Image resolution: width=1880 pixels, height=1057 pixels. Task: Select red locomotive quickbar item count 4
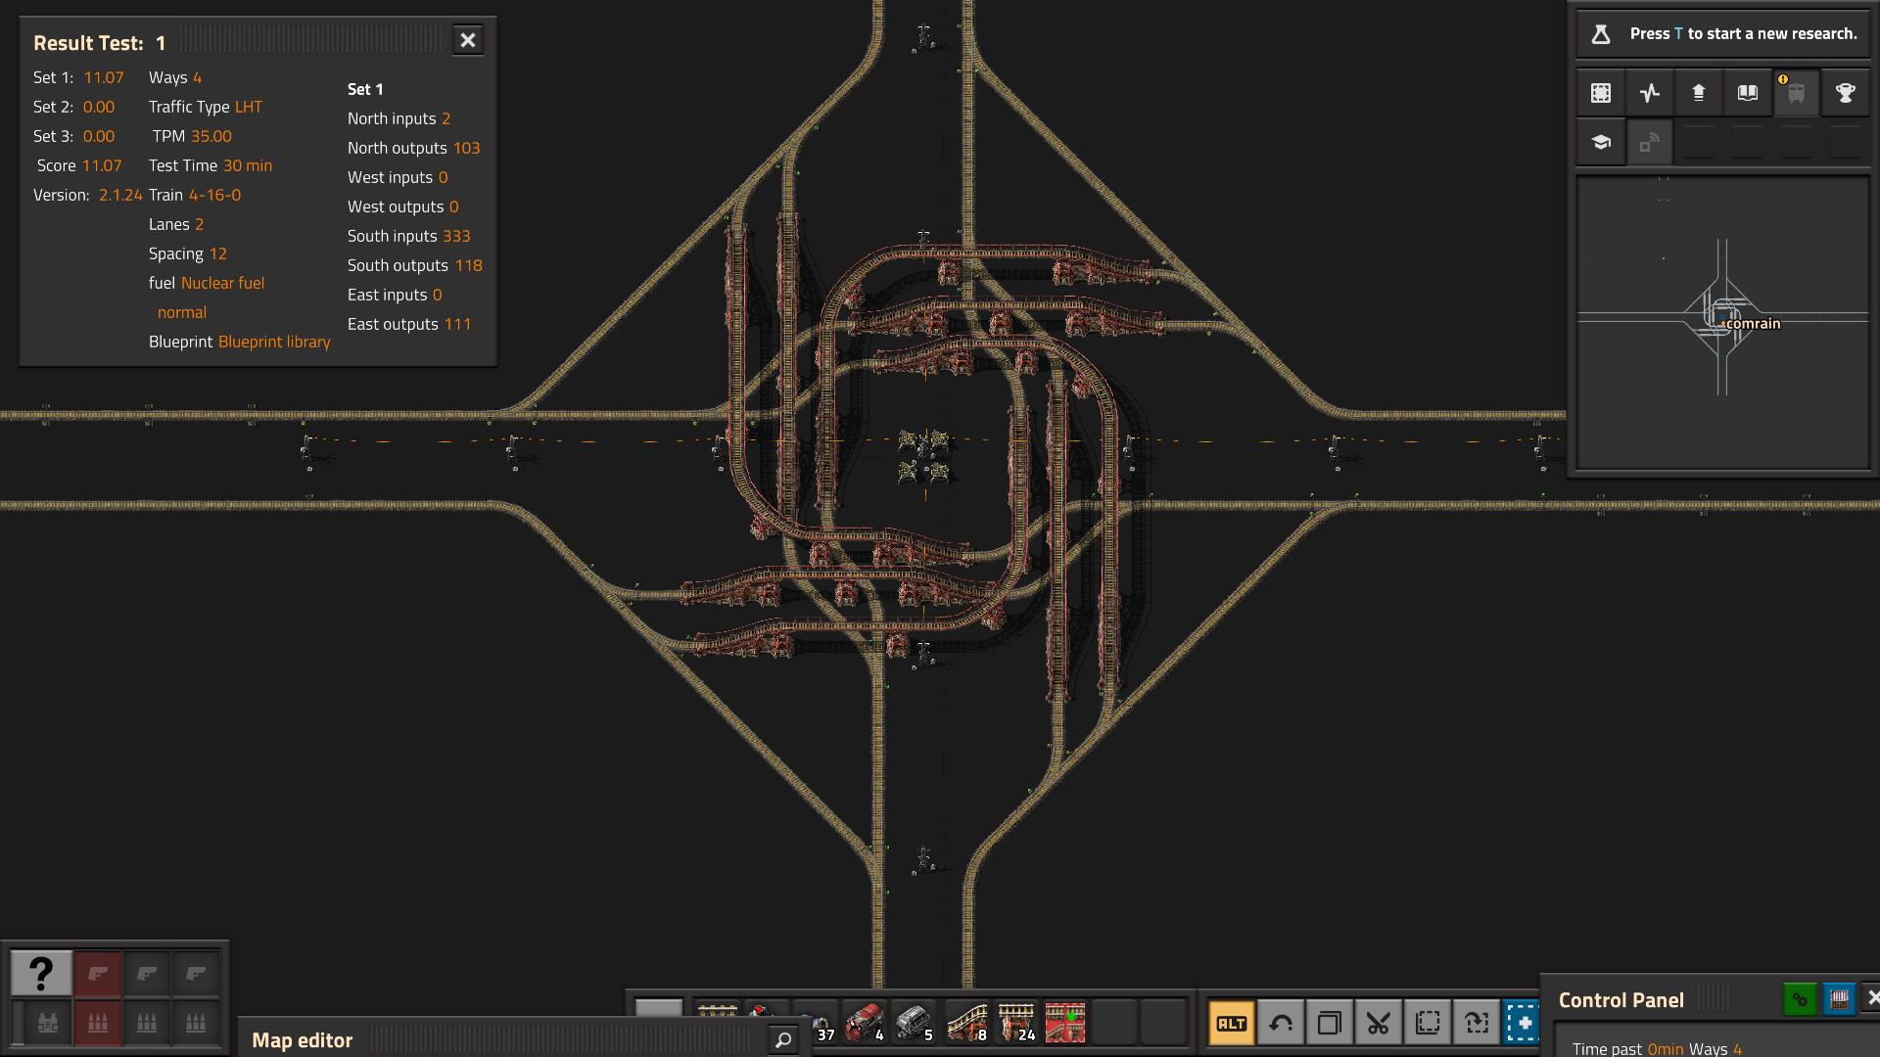866,1024
